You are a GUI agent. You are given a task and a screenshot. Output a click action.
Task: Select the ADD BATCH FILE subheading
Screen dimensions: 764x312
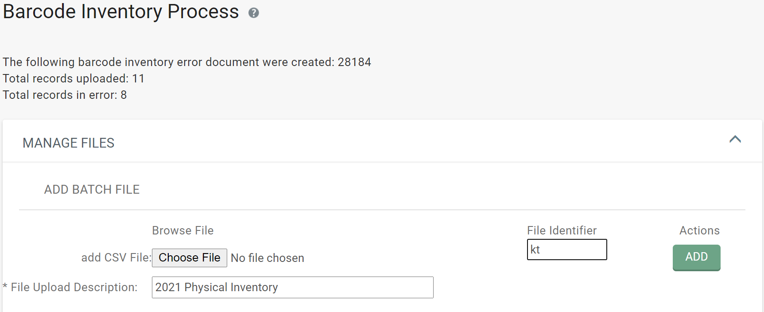92,190
